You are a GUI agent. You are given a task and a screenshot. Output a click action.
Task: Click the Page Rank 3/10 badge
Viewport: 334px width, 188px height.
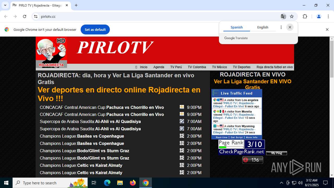click(x=242, y=147)
